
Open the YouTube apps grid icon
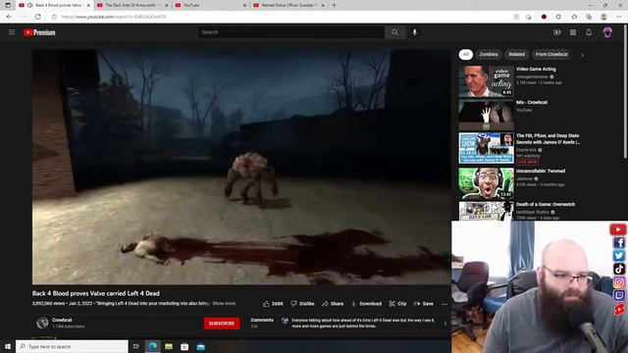(x=573, y=32)
